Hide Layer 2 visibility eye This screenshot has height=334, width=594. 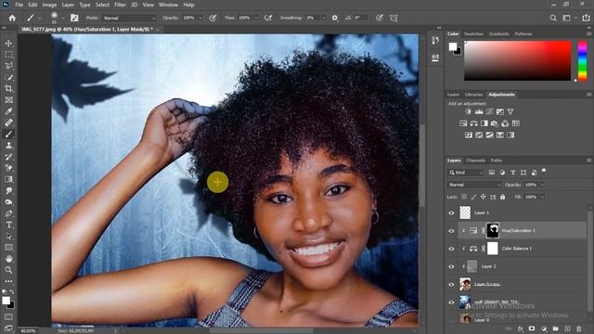click(x=451, y=266)
